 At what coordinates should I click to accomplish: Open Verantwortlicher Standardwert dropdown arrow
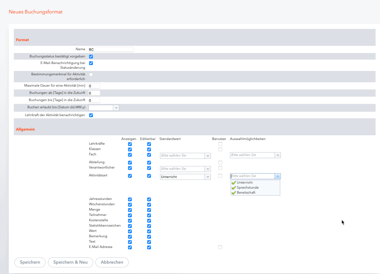pos(208,169)
